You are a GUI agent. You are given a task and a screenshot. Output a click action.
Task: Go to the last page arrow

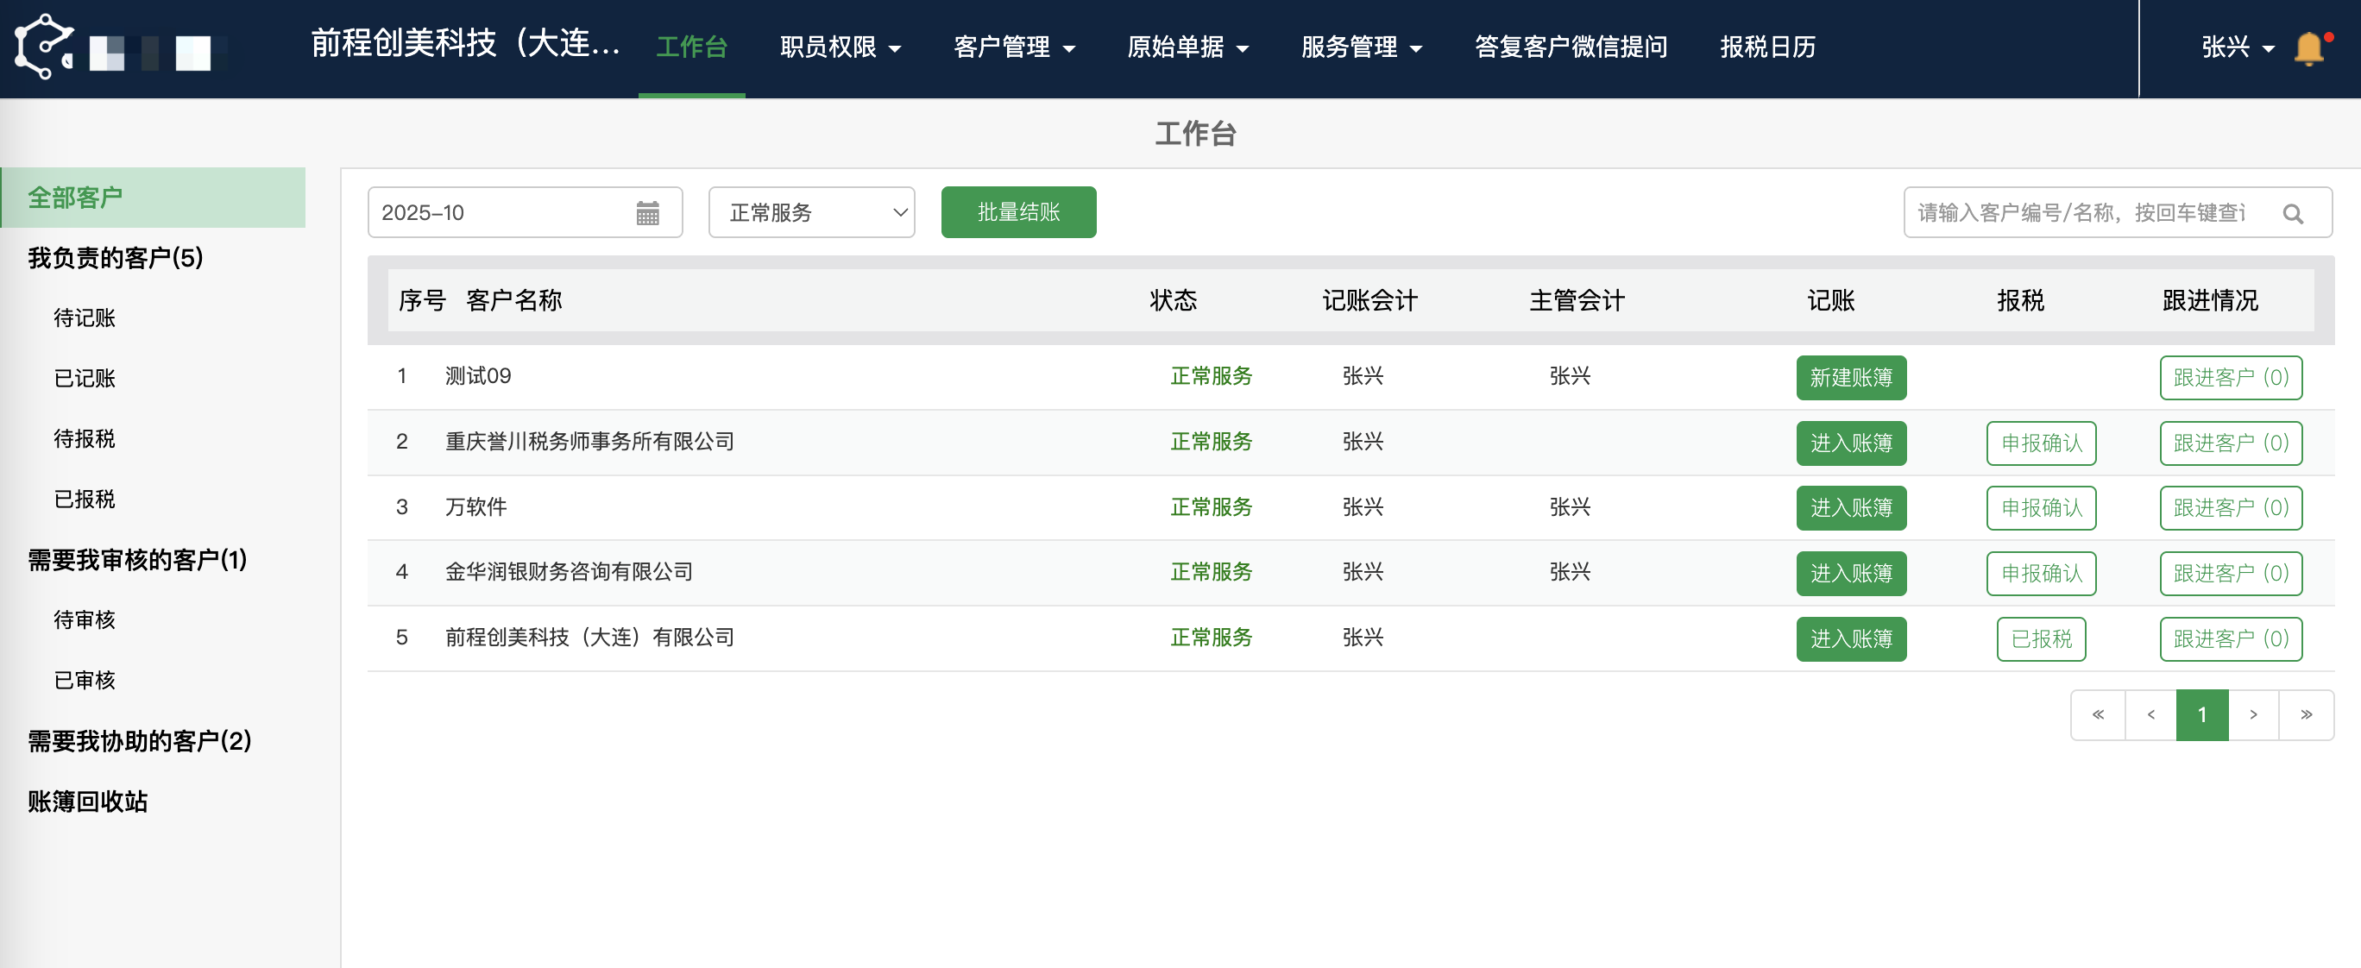(x=2306, y=715)
